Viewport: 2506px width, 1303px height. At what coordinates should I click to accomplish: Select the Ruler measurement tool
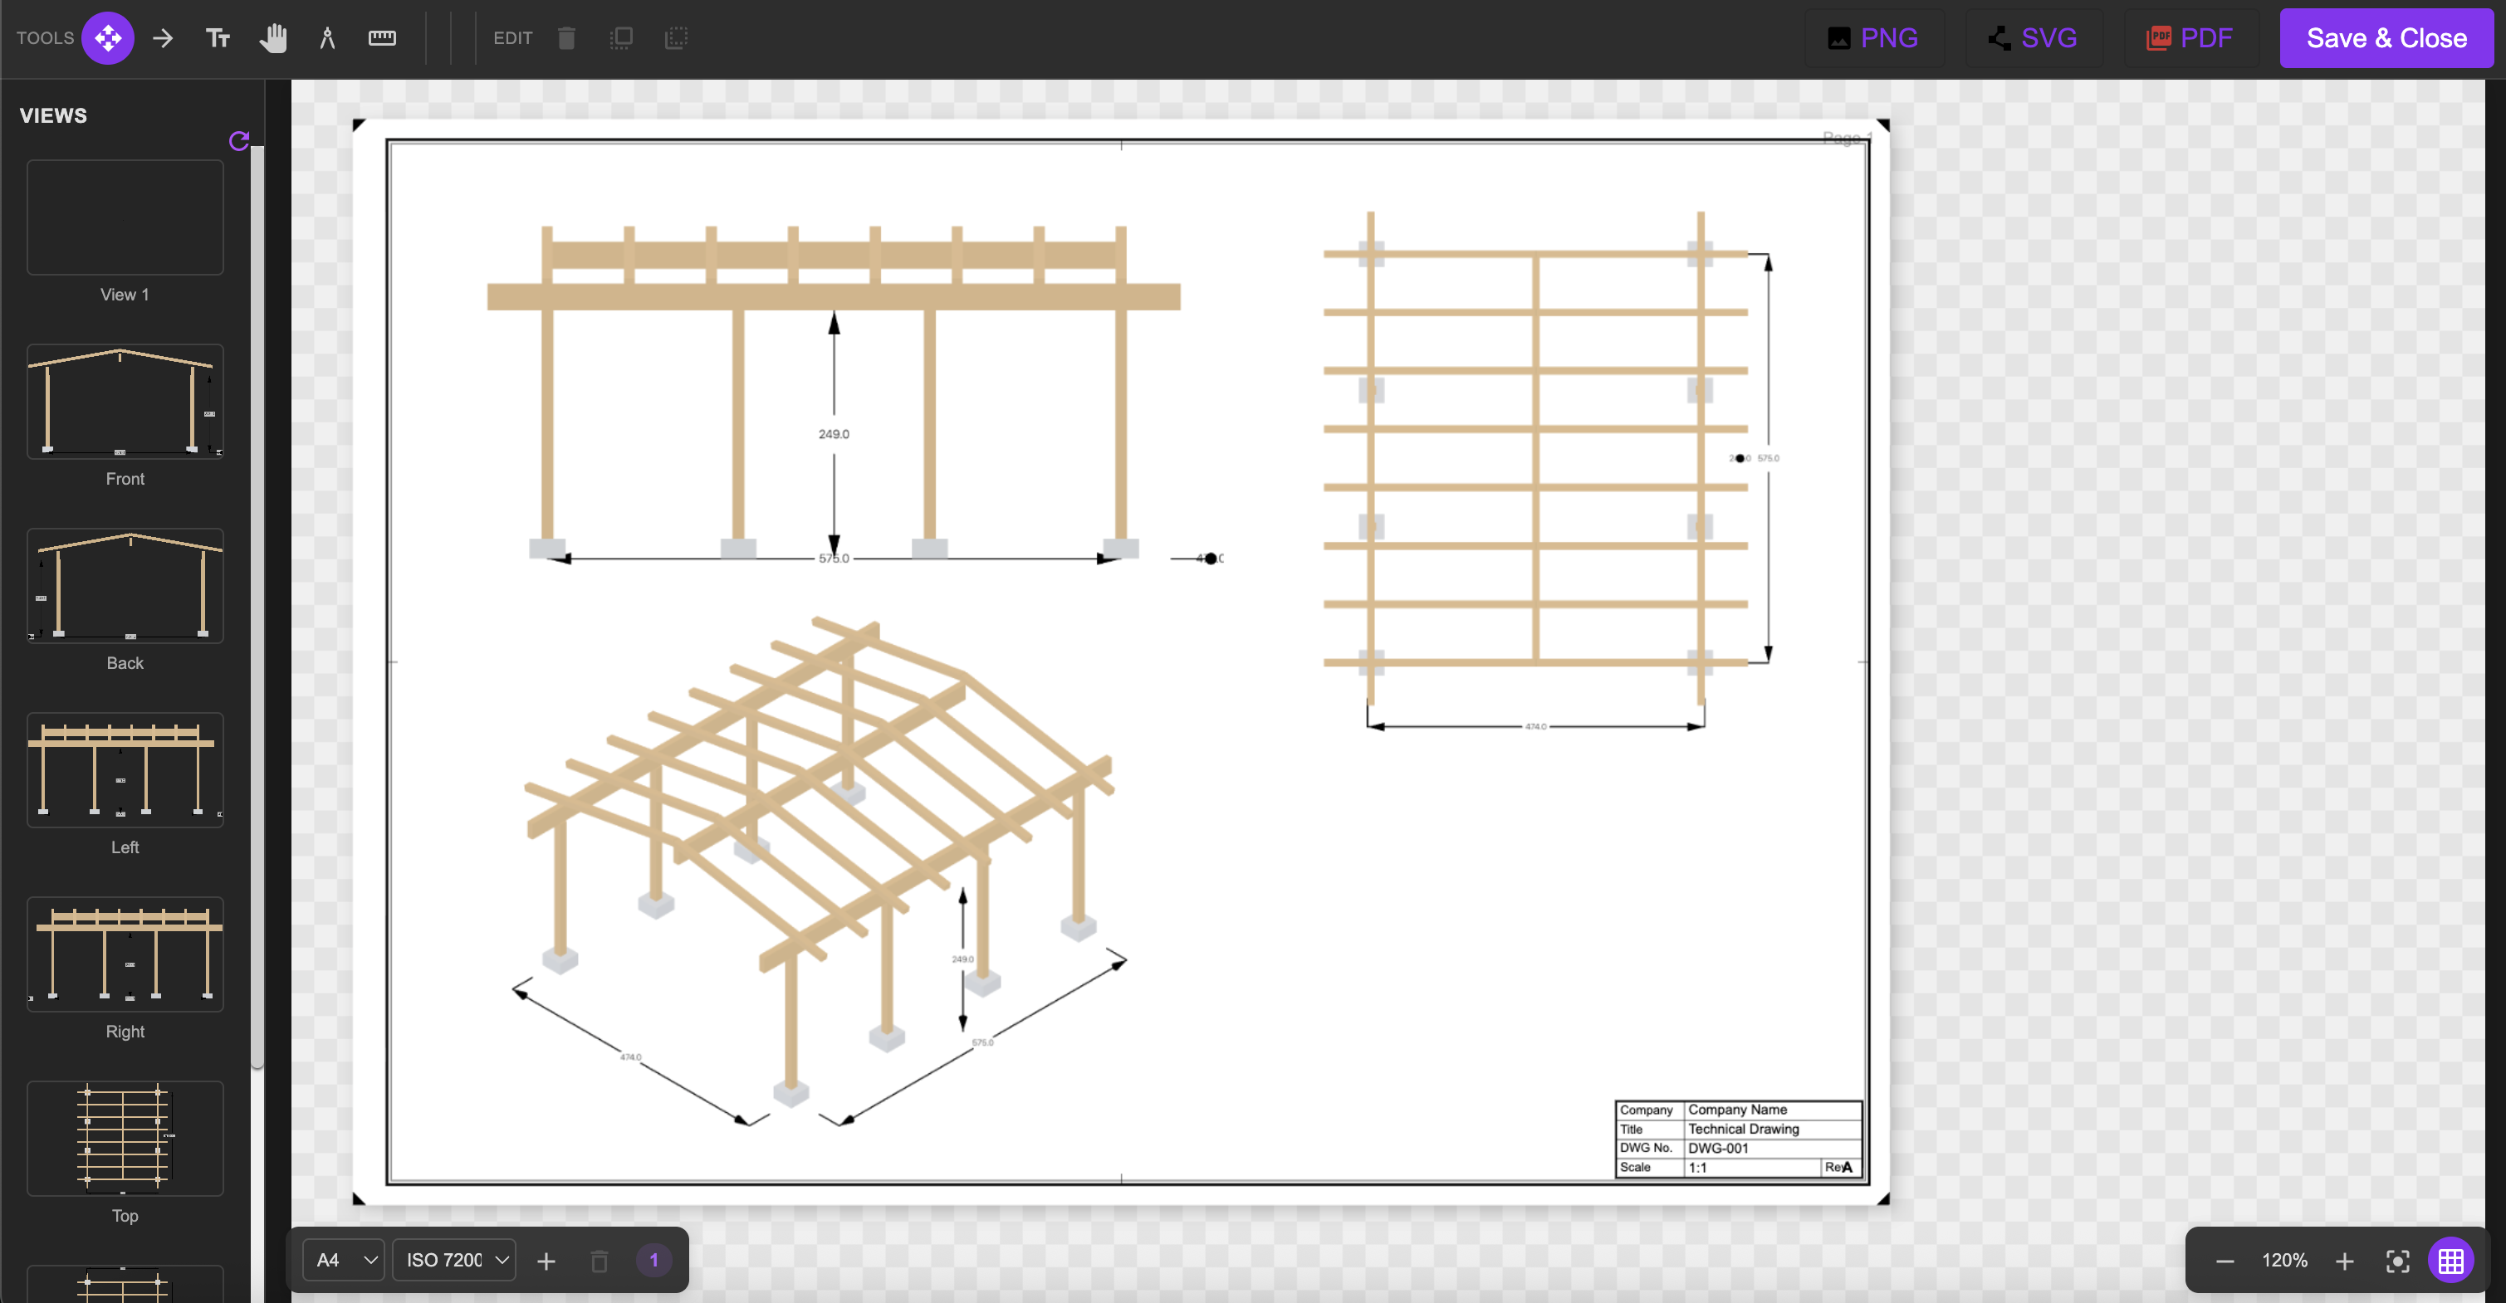(381, 38)
